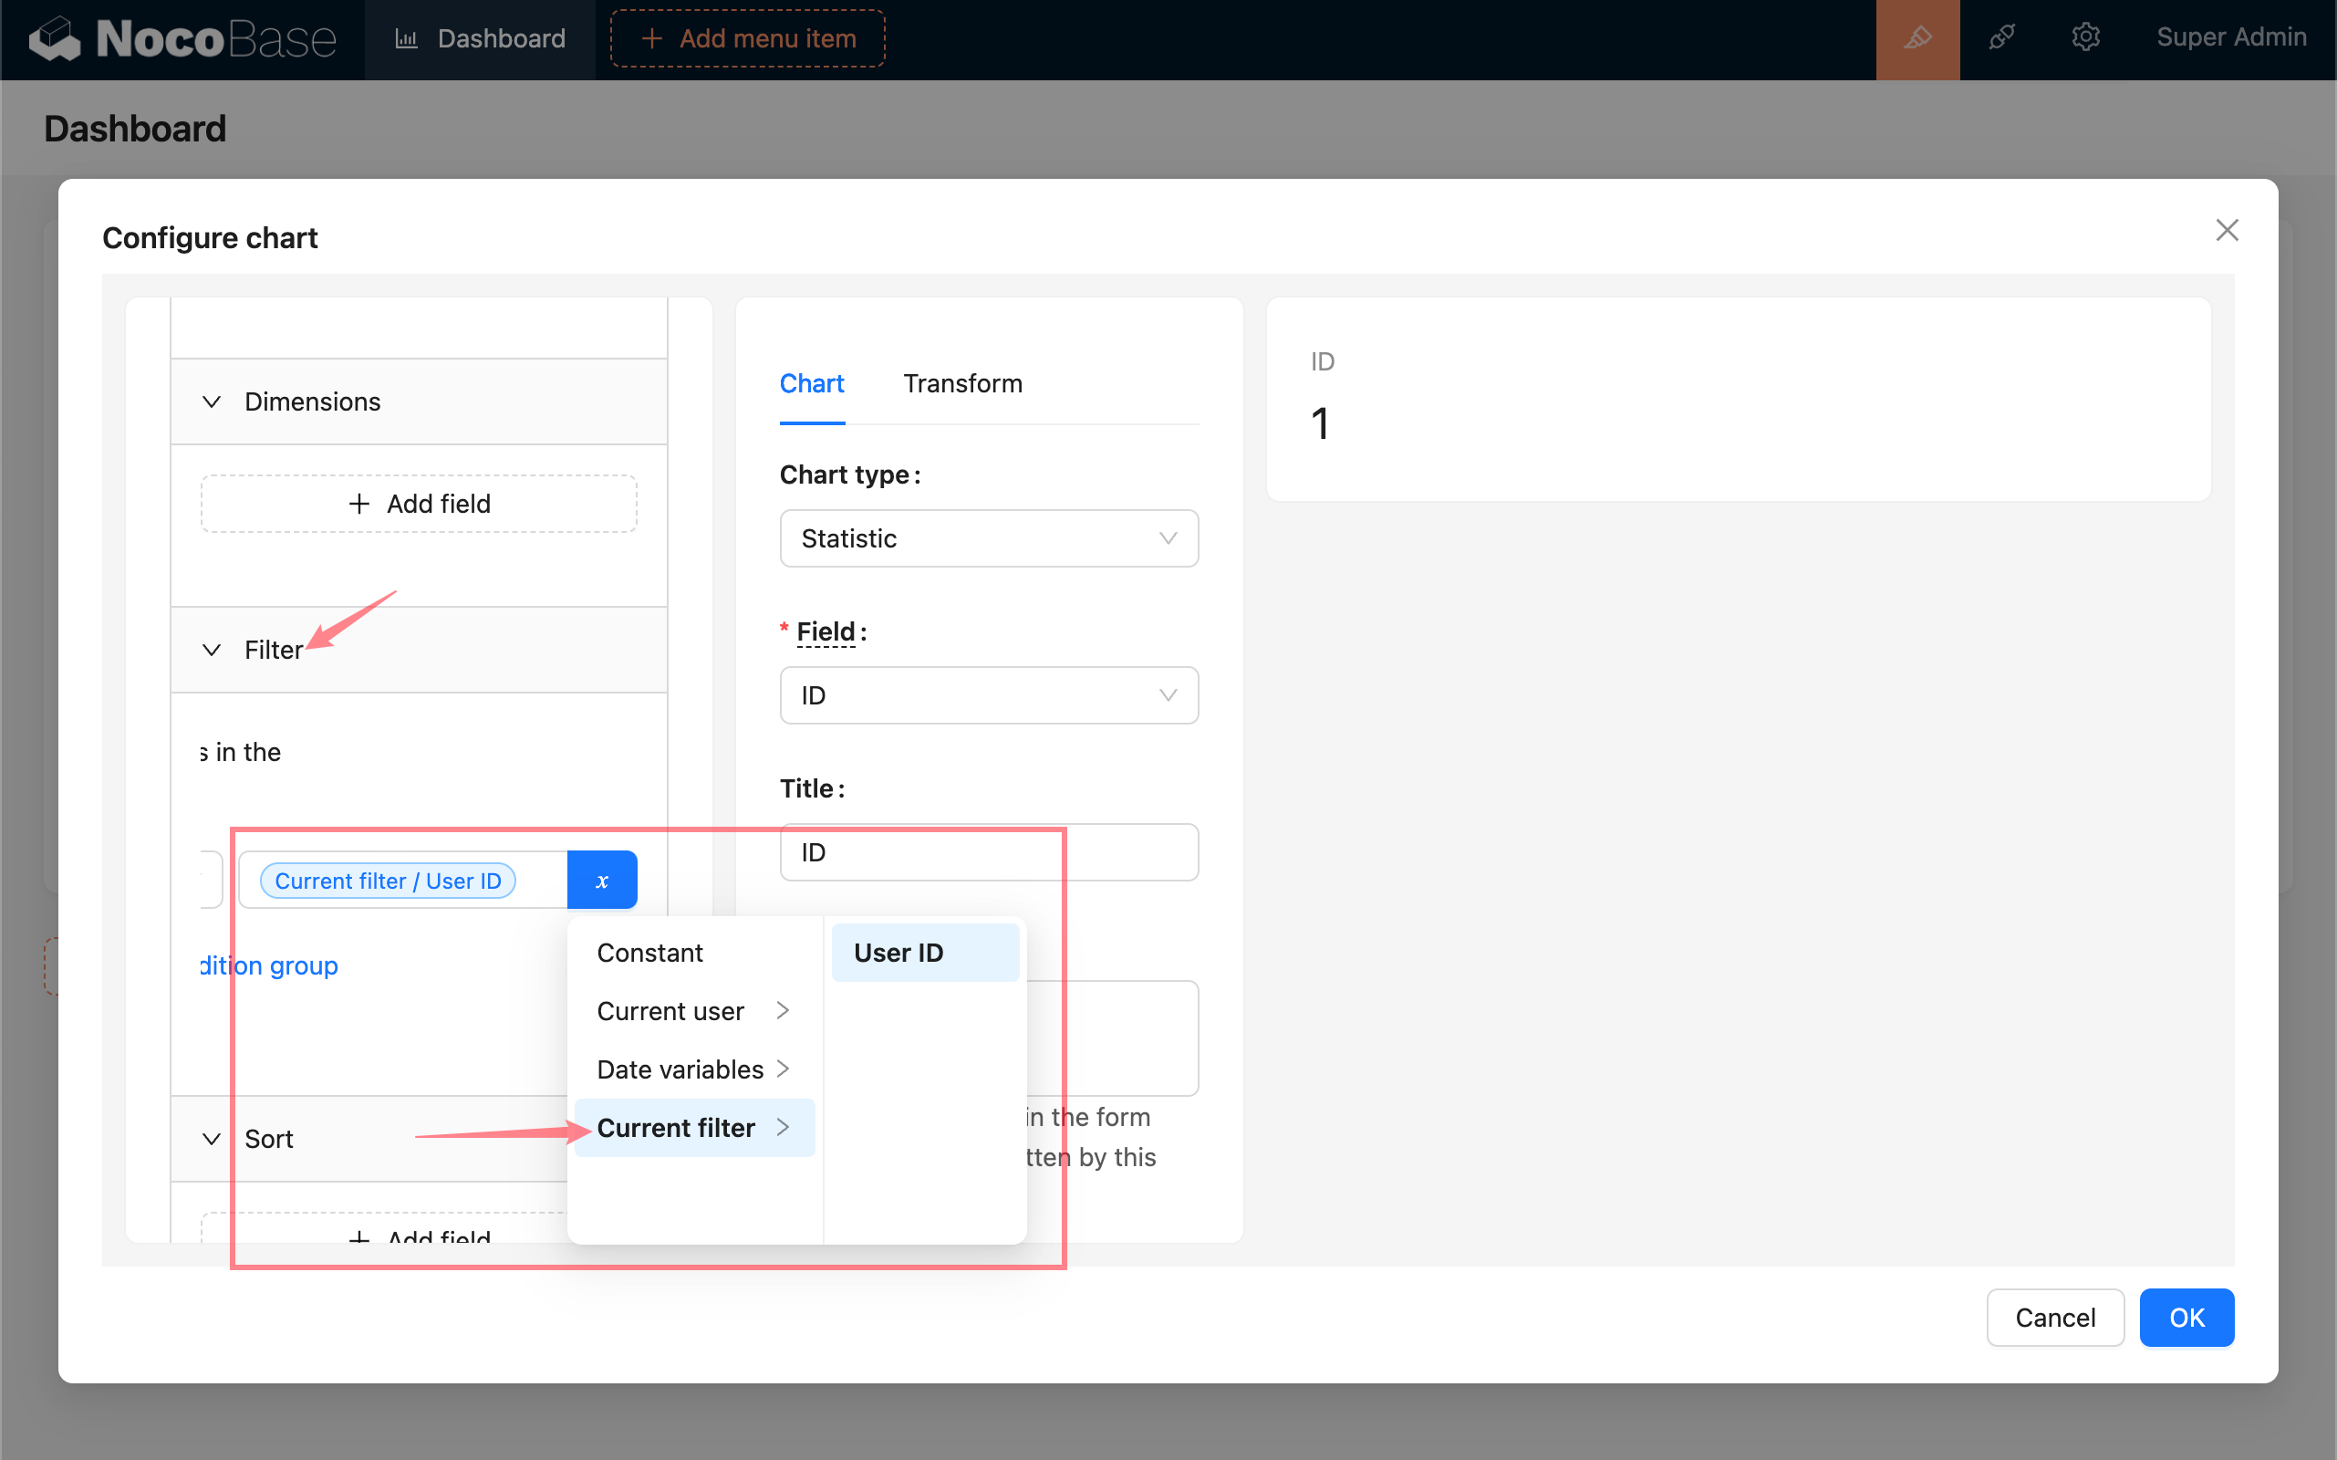Open the Chart type Statistic dropdown
This screenshot has width=2337, height=1460.
(x=989, y=537)
